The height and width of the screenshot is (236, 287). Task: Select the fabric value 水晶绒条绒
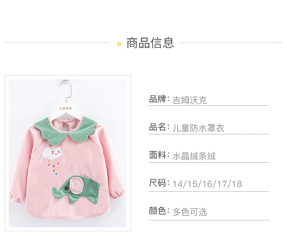click(194, 156)
